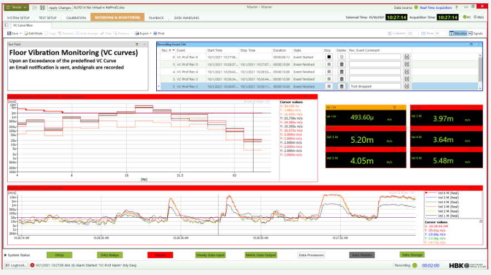Screen dimensions: 491x275
Task: Click the Vel 3 M 5.20m readout
Action: click(362, 140)
